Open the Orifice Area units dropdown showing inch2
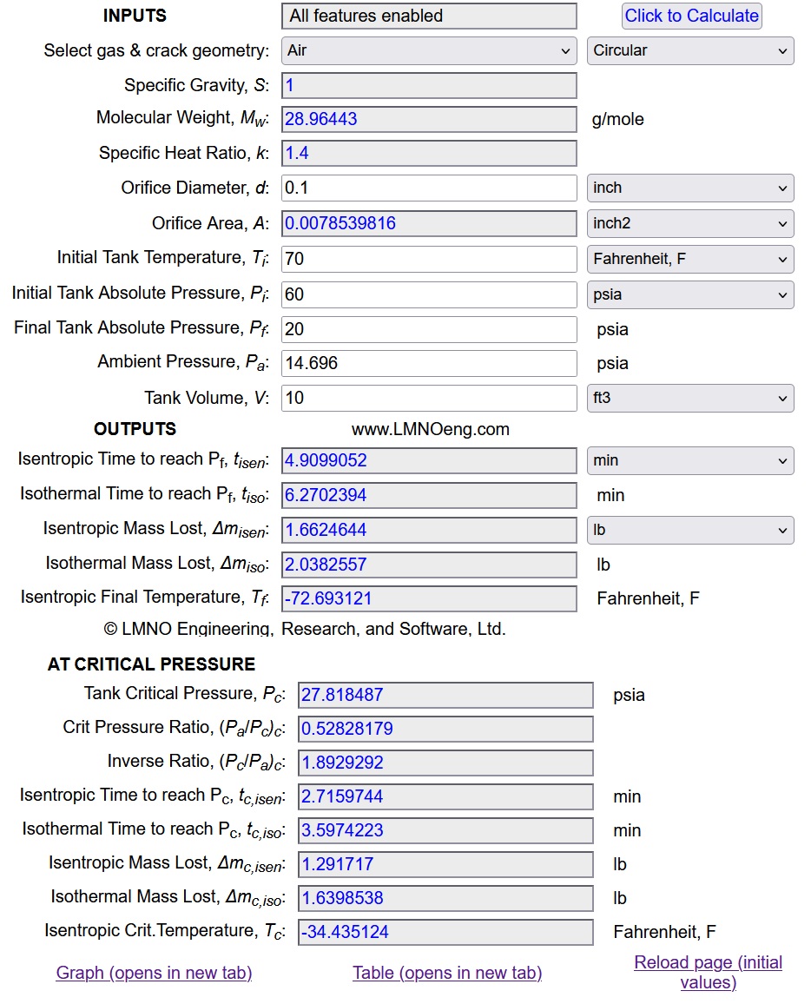Image resolution: width=811 pixels, height=1004 pixels. (689, 223)
